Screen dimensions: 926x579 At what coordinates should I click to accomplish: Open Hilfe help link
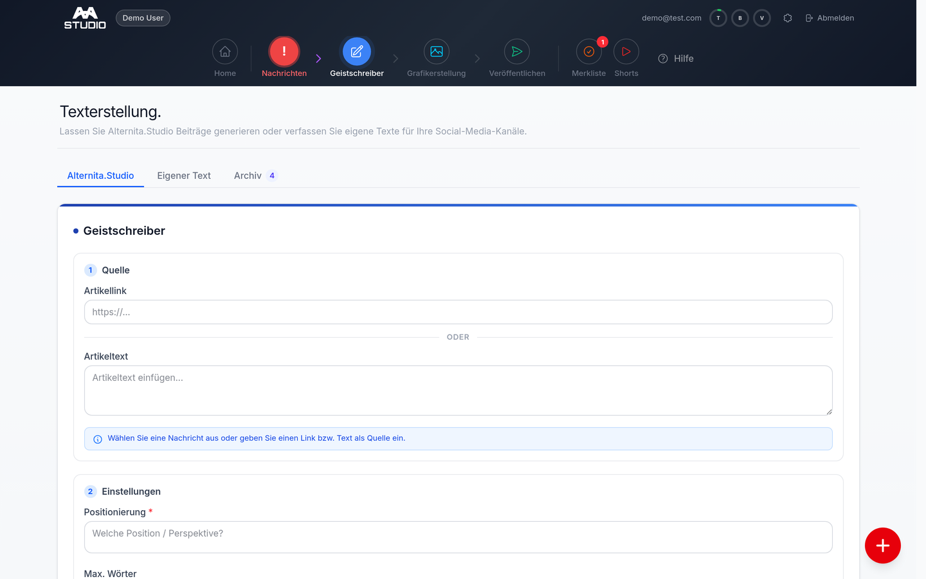click(x=676, y=59)
